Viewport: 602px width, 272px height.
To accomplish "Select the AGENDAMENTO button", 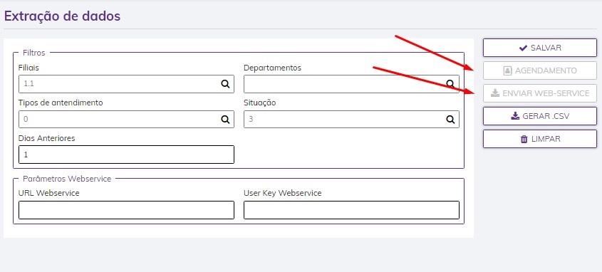I will (540, 70).
